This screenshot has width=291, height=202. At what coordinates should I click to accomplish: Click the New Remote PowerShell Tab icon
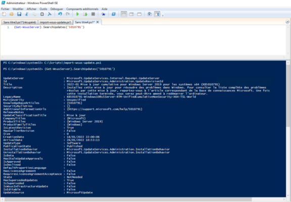point(104,14)
